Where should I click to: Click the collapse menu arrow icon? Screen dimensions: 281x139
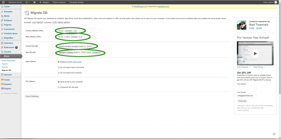[2, 93]
